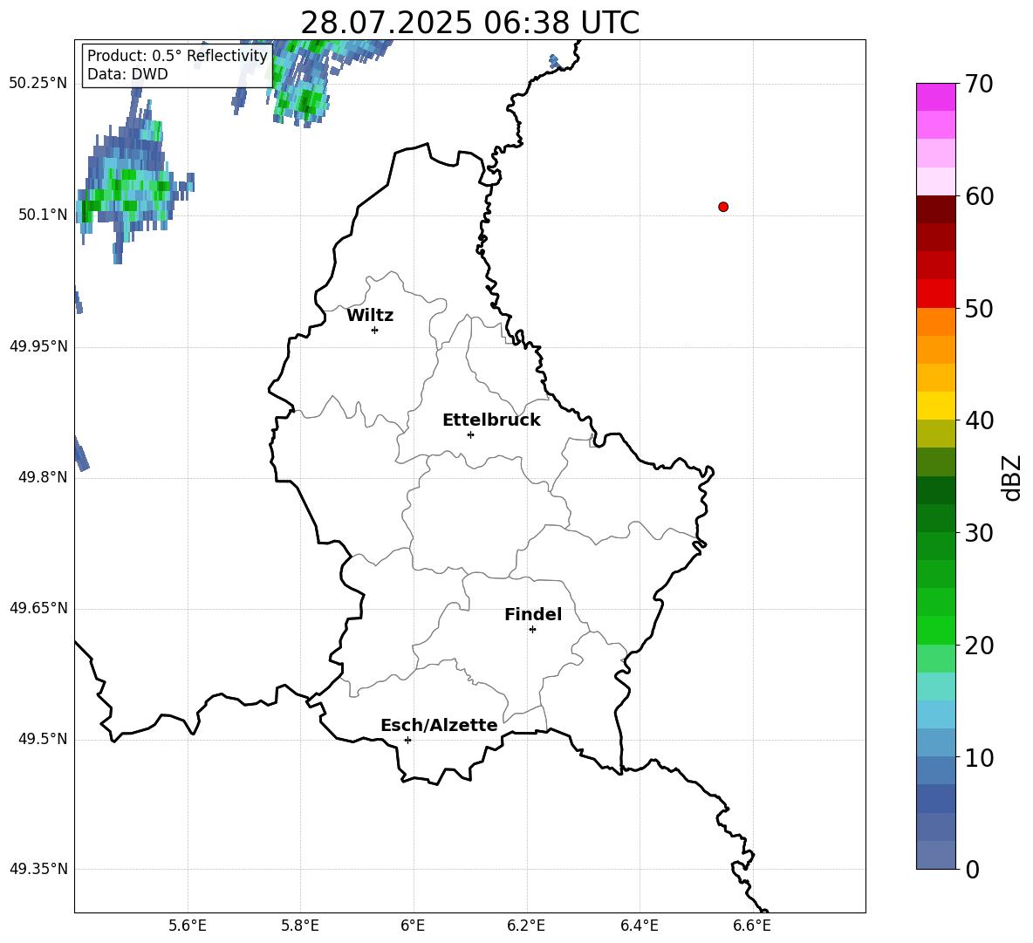Click the 50 value on the colorbar

(x=979, y=309)
